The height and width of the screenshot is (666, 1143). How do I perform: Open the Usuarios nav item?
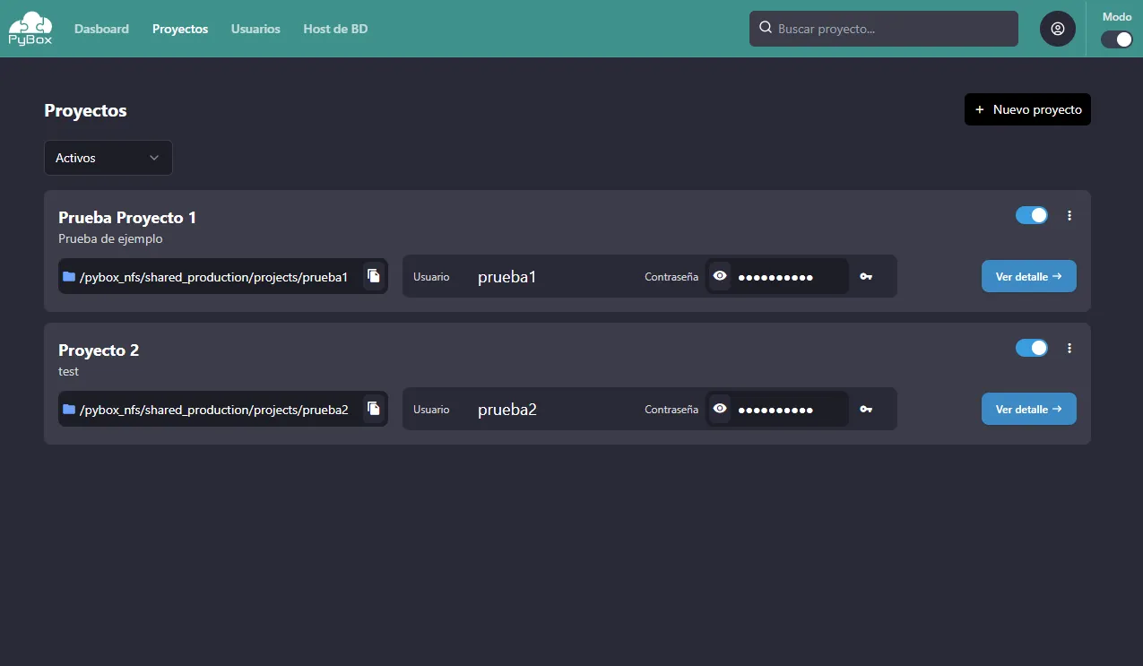(255, 29)
